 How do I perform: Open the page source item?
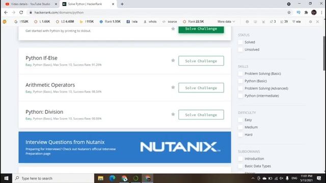point(170,21)
